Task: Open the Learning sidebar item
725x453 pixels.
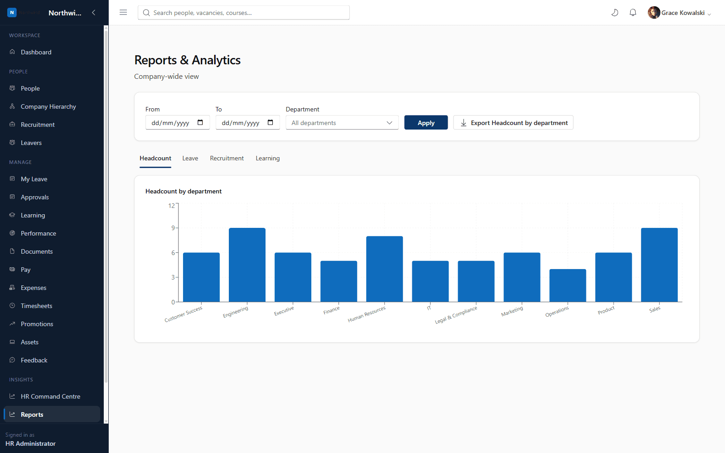Action: (x=52, y=215)
